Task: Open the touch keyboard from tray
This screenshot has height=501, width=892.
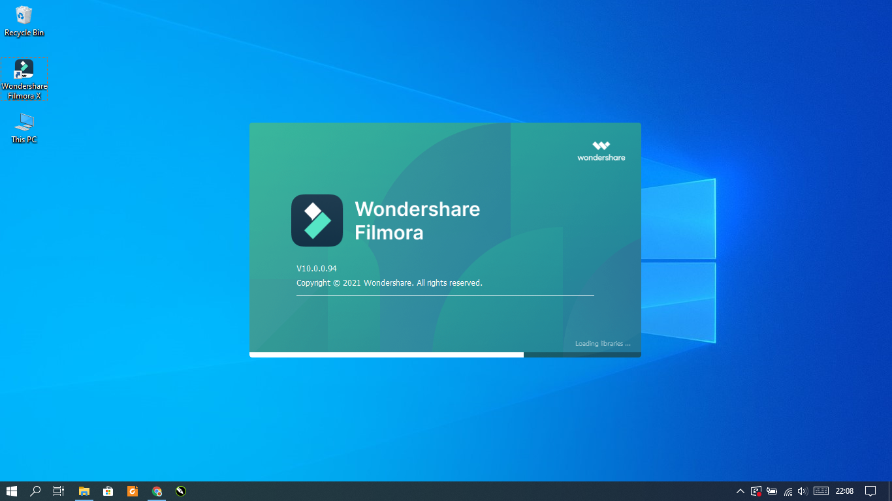Action: [x=821, y=491]
